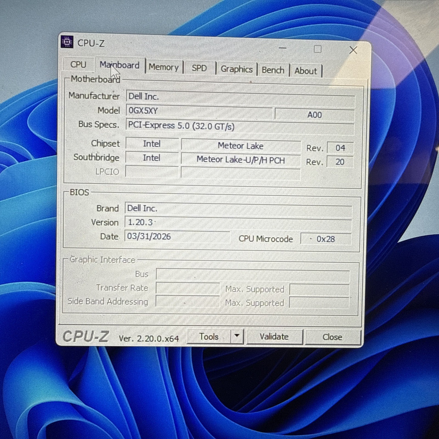Click the Chipset name Meteor Lake field
The image size is (439, 439).
pyautogui.click(x=241, y=146)
